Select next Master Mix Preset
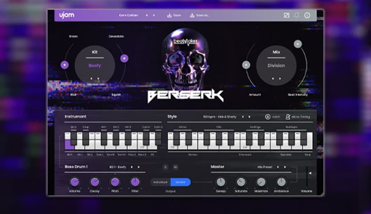 coord(285,167)
